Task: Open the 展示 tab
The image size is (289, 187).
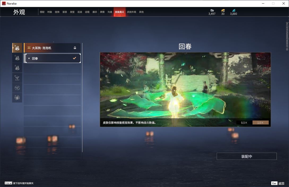Action: click(95, 12)
